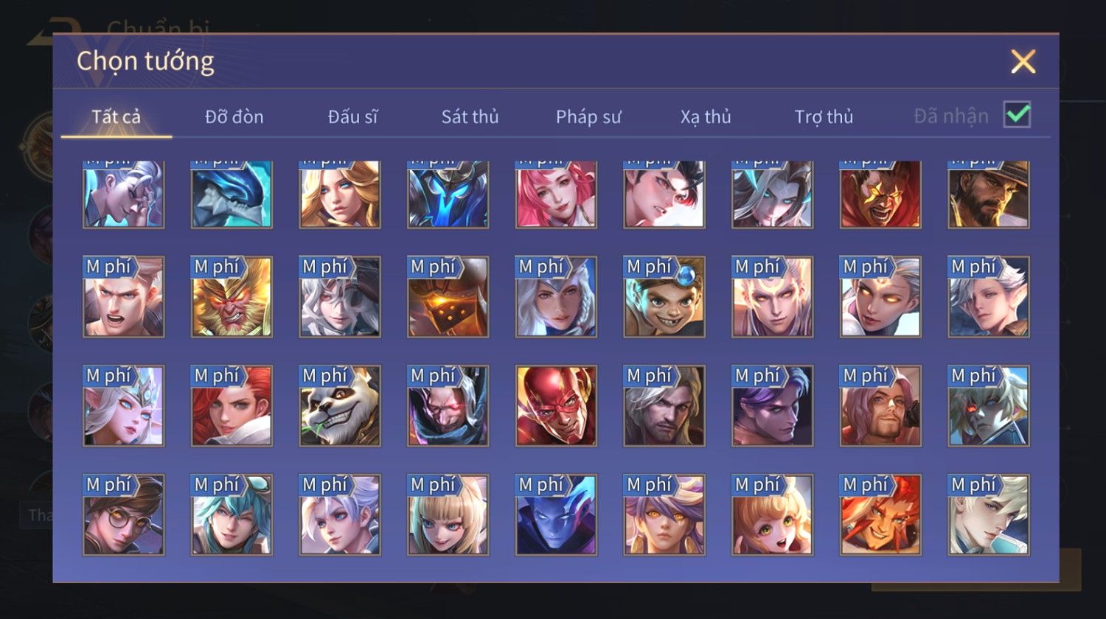Open the Đấu sĩ tab

click(x=352, y=116)
